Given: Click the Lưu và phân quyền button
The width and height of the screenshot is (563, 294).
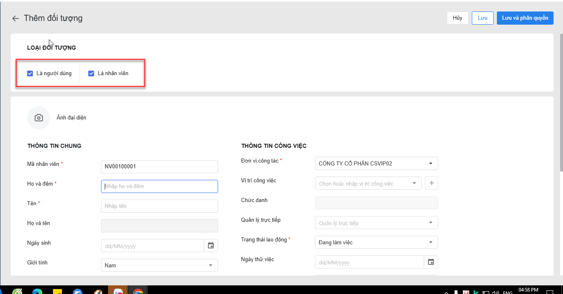Looking at the screenshot, I should [525, 18].
